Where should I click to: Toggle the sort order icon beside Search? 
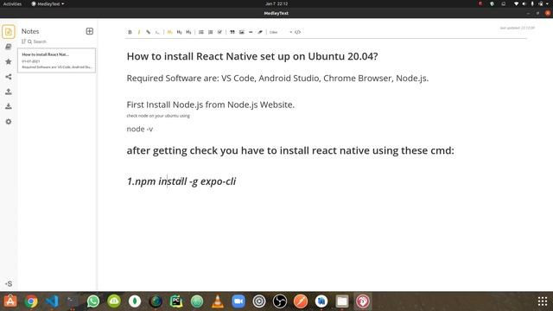[x=23, y=41]
